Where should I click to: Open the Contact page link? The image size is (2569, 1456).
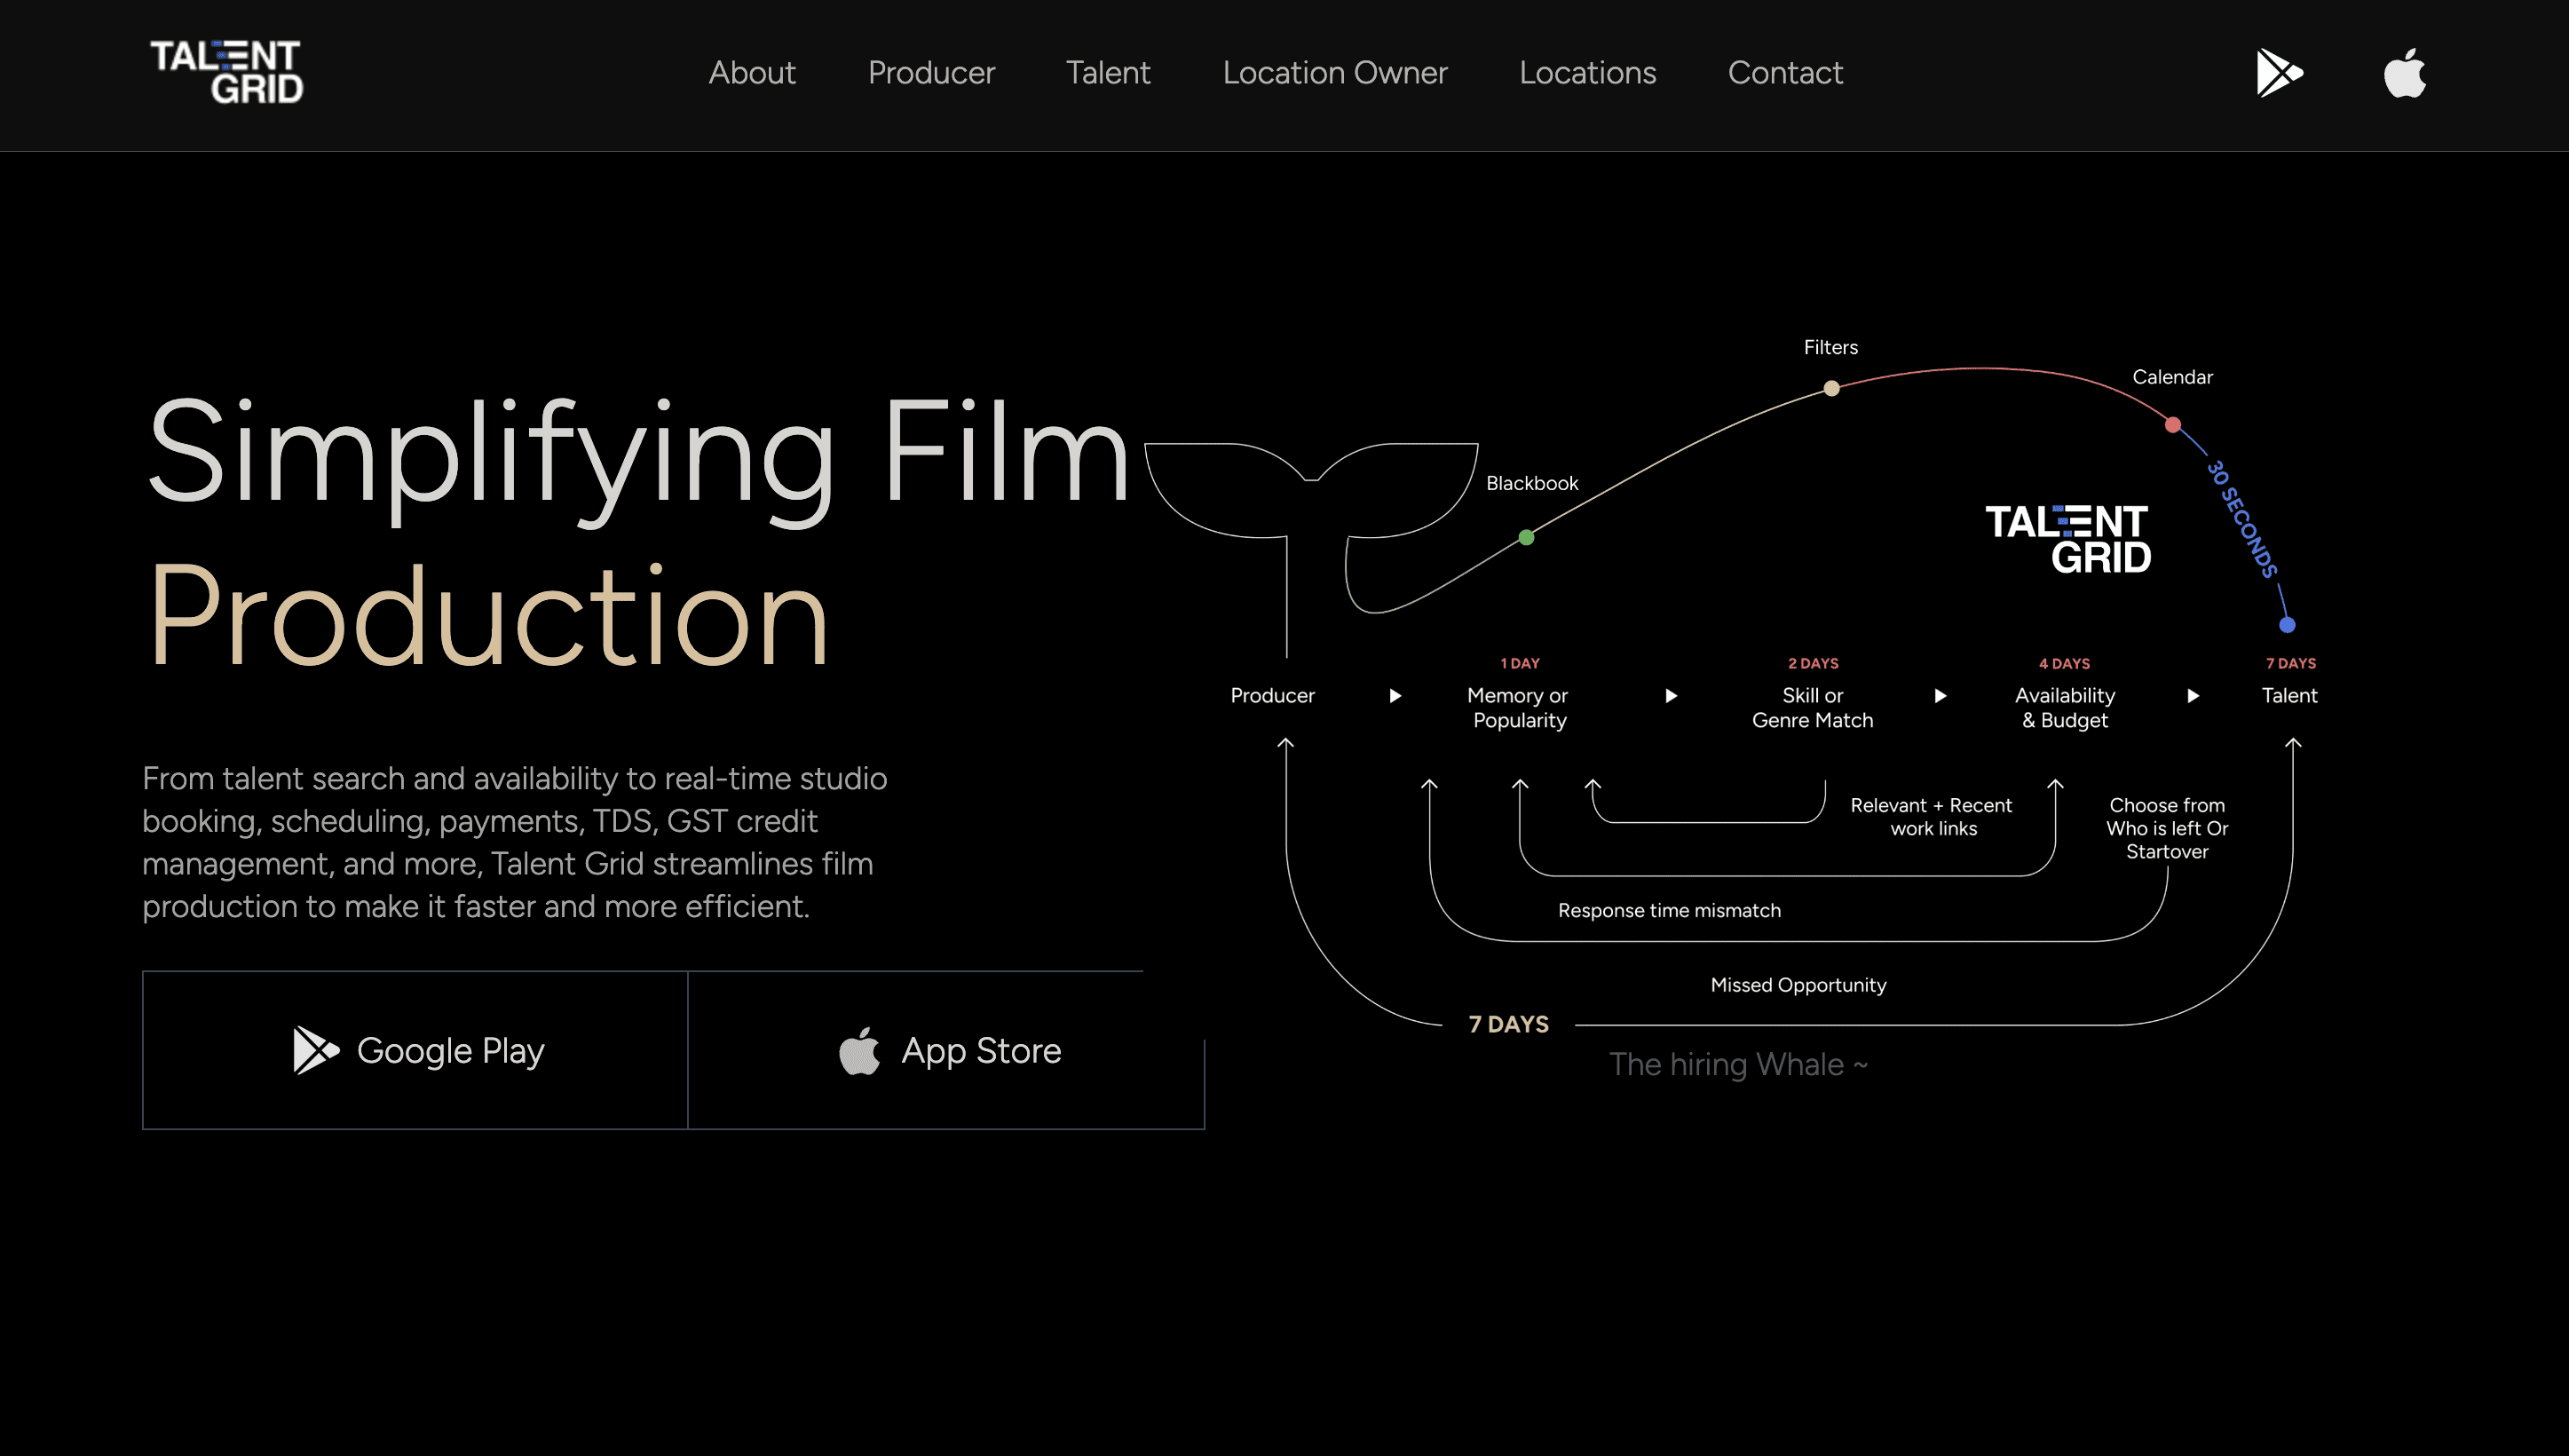click(x=1784, y=73)
